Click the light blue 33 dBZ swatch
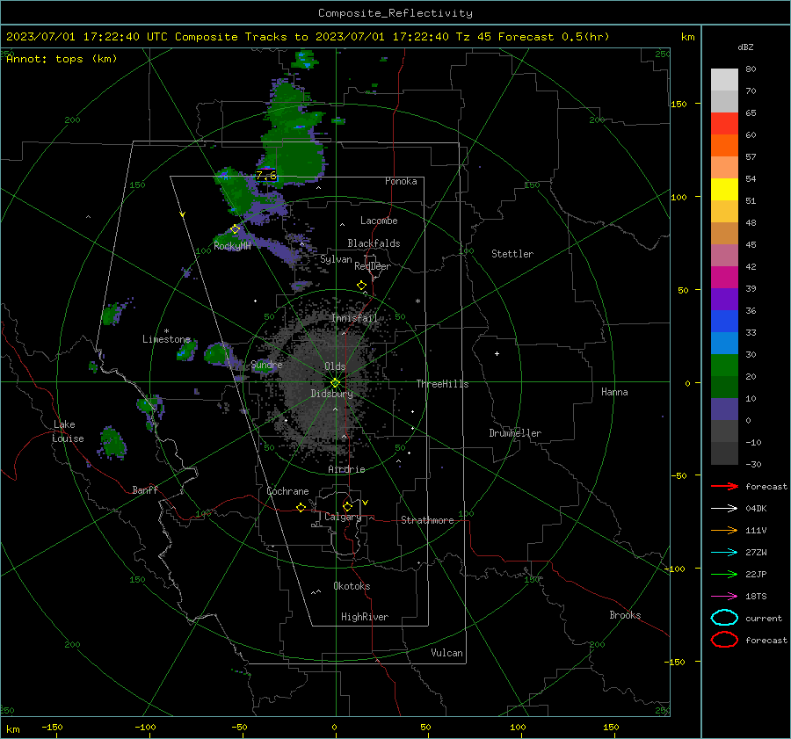Viewport: 791px width, 739px height. 724,343
